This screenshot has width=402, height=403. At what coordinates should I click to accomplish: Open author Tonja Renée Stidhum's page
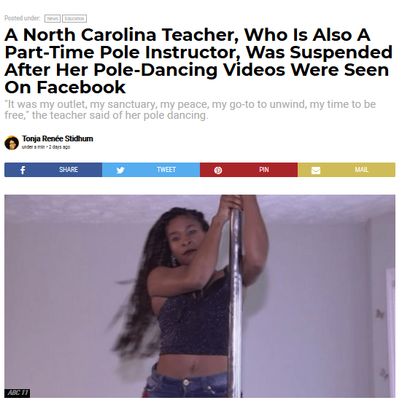[x=58, y=138]
